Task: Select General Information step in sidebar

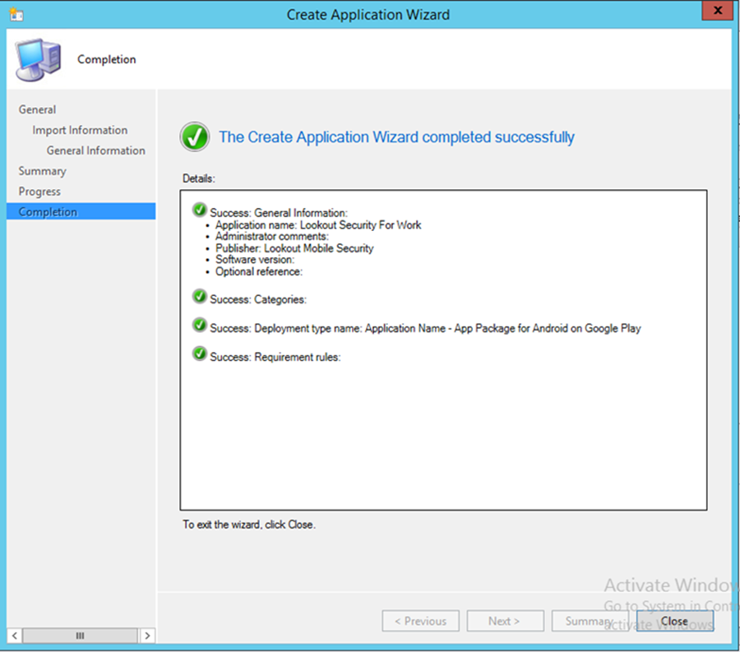Action: pyautogui.click(x=96, y=150)
